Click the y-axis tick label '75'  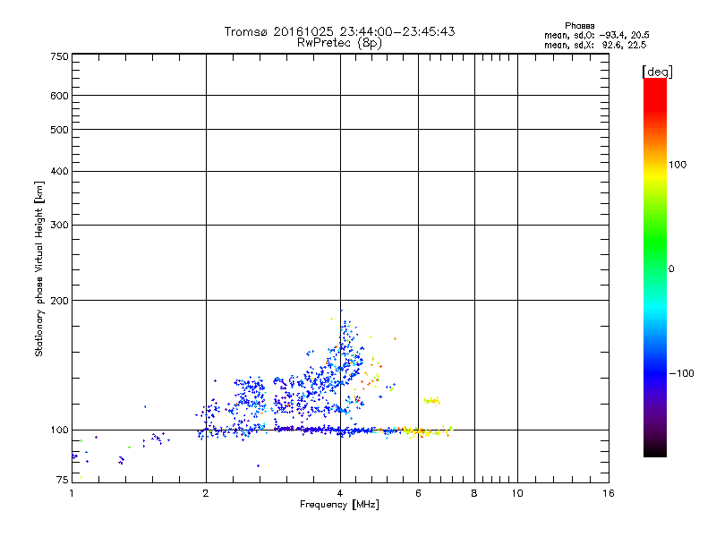pos(63,480)
